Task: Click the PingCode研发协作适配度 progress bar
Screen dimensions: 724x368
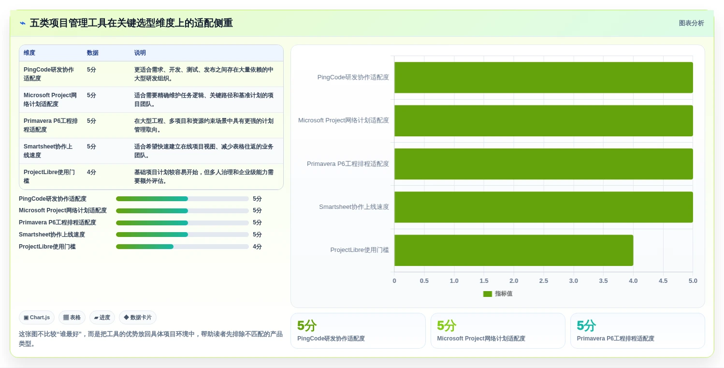Action: [x=182, y=199]
